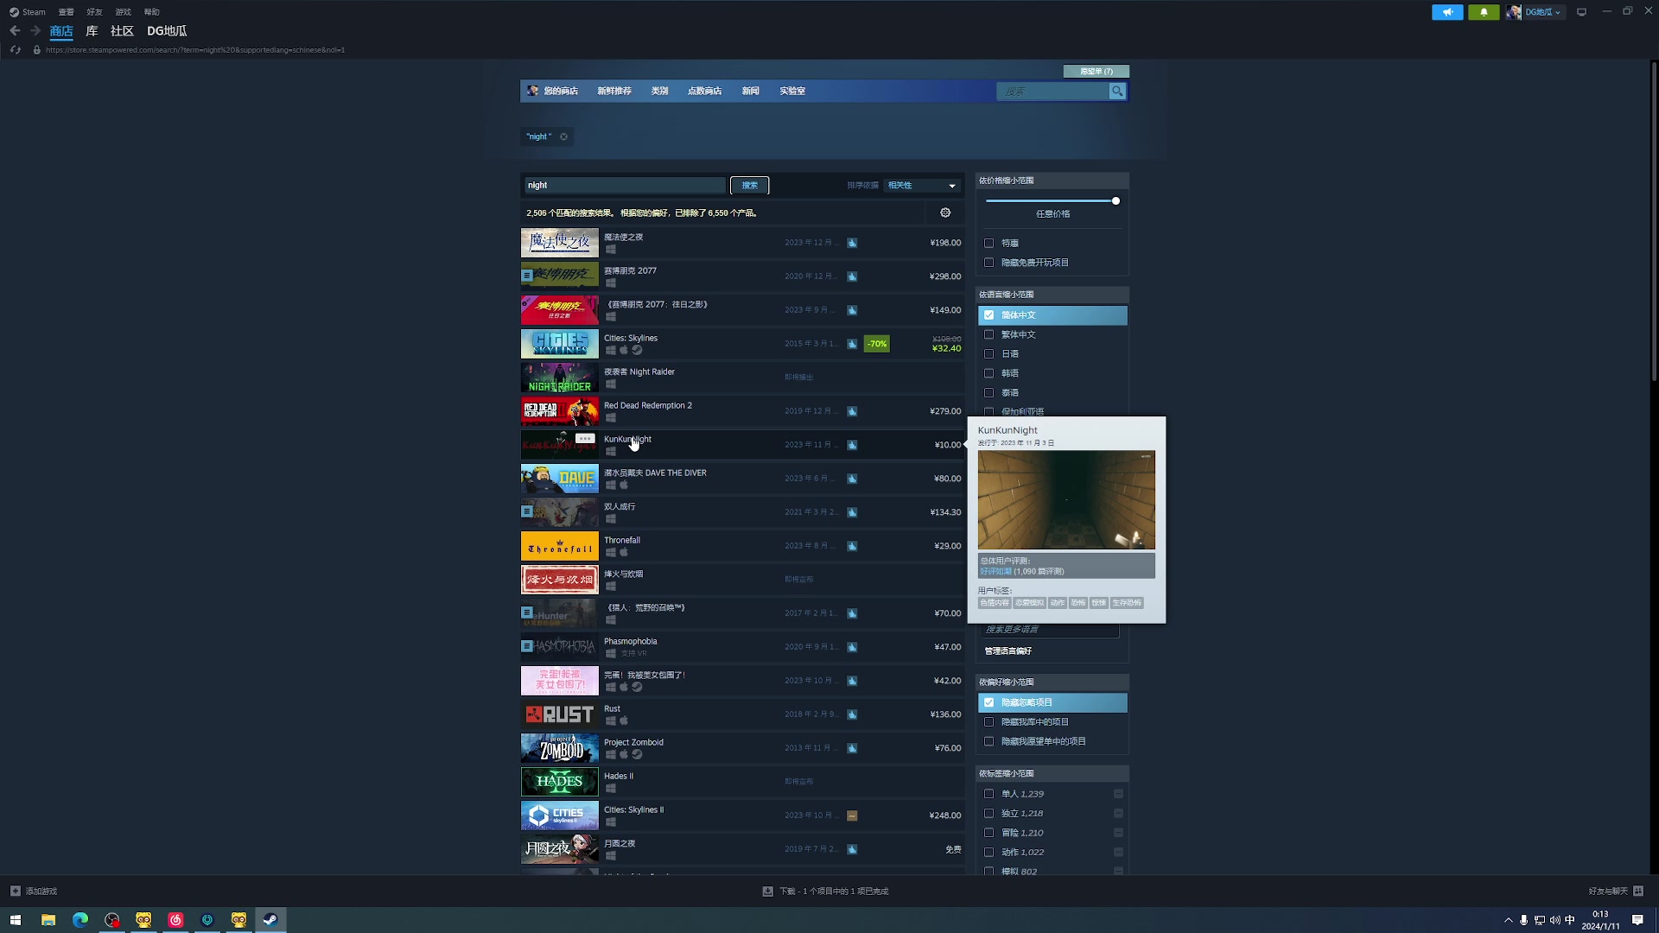Tick the 隐藏免费开玩项目 checkbox

click(x=989, y=263)
